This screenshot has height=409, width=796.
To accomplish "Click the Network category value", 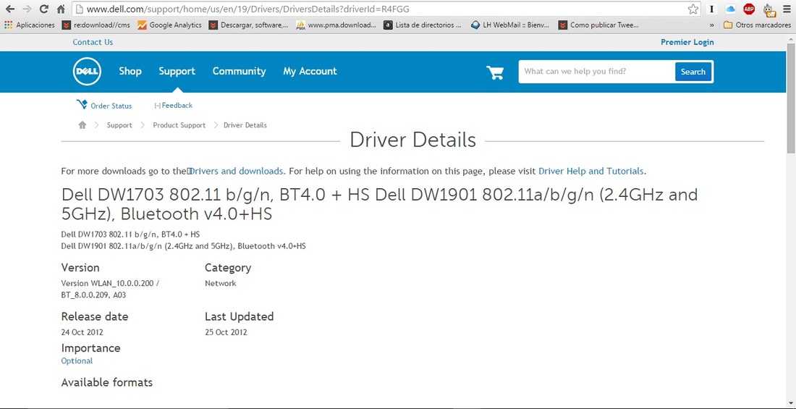I will click(x=220, y=284).
